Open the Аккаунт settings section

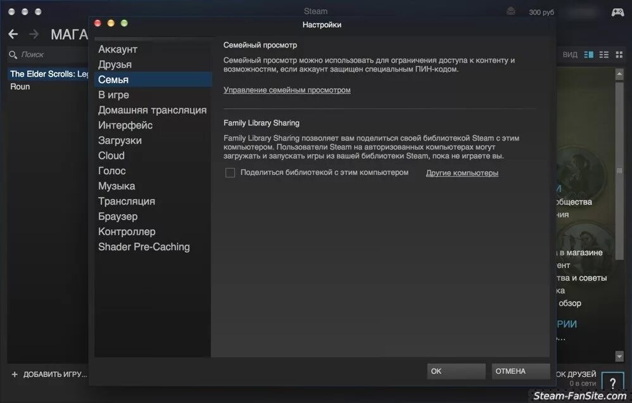[118, 49]
